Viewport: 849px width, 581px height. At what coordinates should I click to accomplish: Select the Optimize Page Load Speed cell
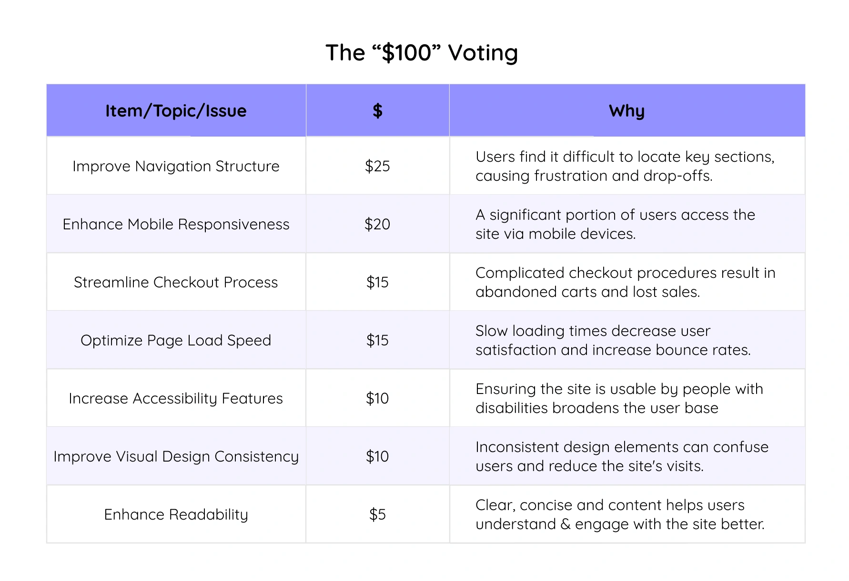tap(176, 340)
